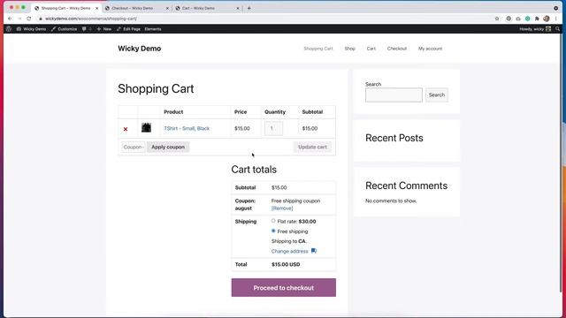Select the Shopping Cart browser tab
This screenshot has height=318, width=566.
[x=66, y=8]
